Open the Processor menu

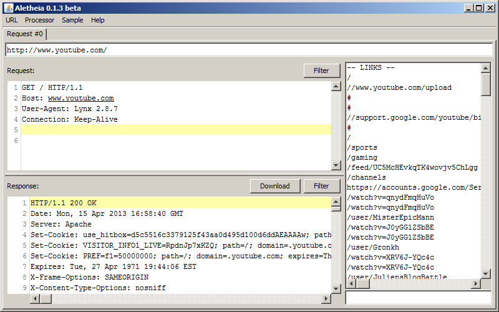39,20
